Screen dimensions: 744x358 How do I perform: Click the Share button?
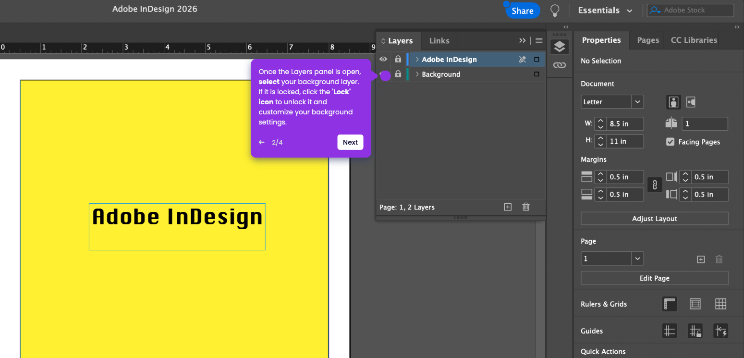tap(523, 11)
